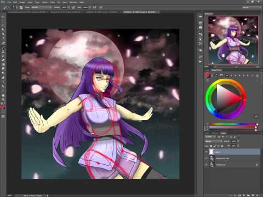Toggle the Brush panel from options bar

coord(21,7)
